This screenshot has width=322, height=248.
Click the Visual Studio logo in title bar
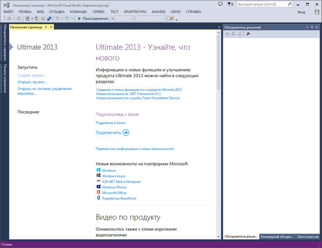point(6,5)
